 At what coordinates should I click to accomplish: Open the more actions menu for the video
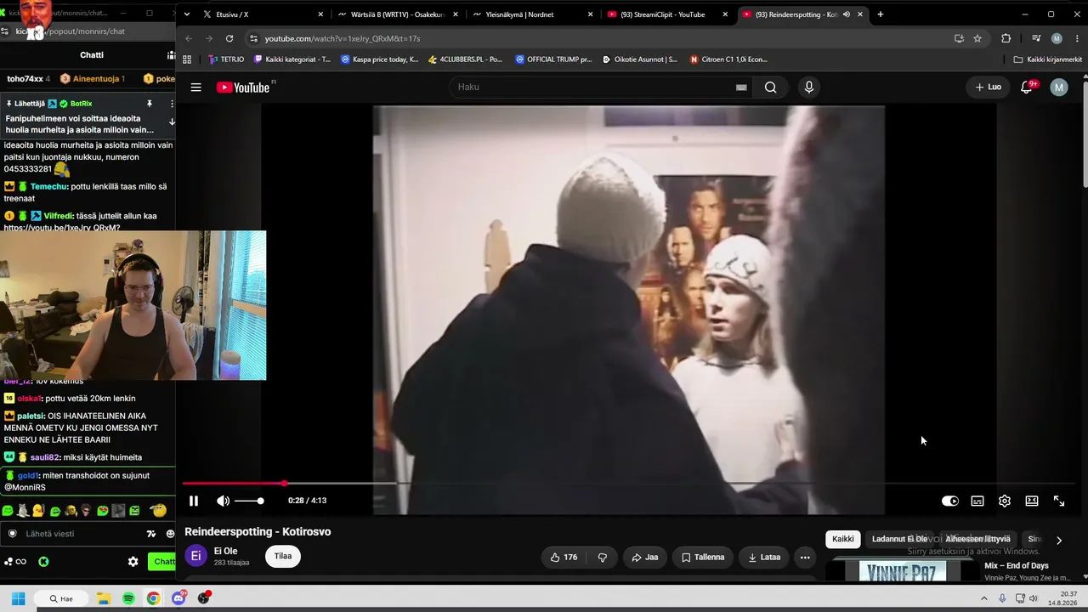pyautogui.click(x=805, y=558)
